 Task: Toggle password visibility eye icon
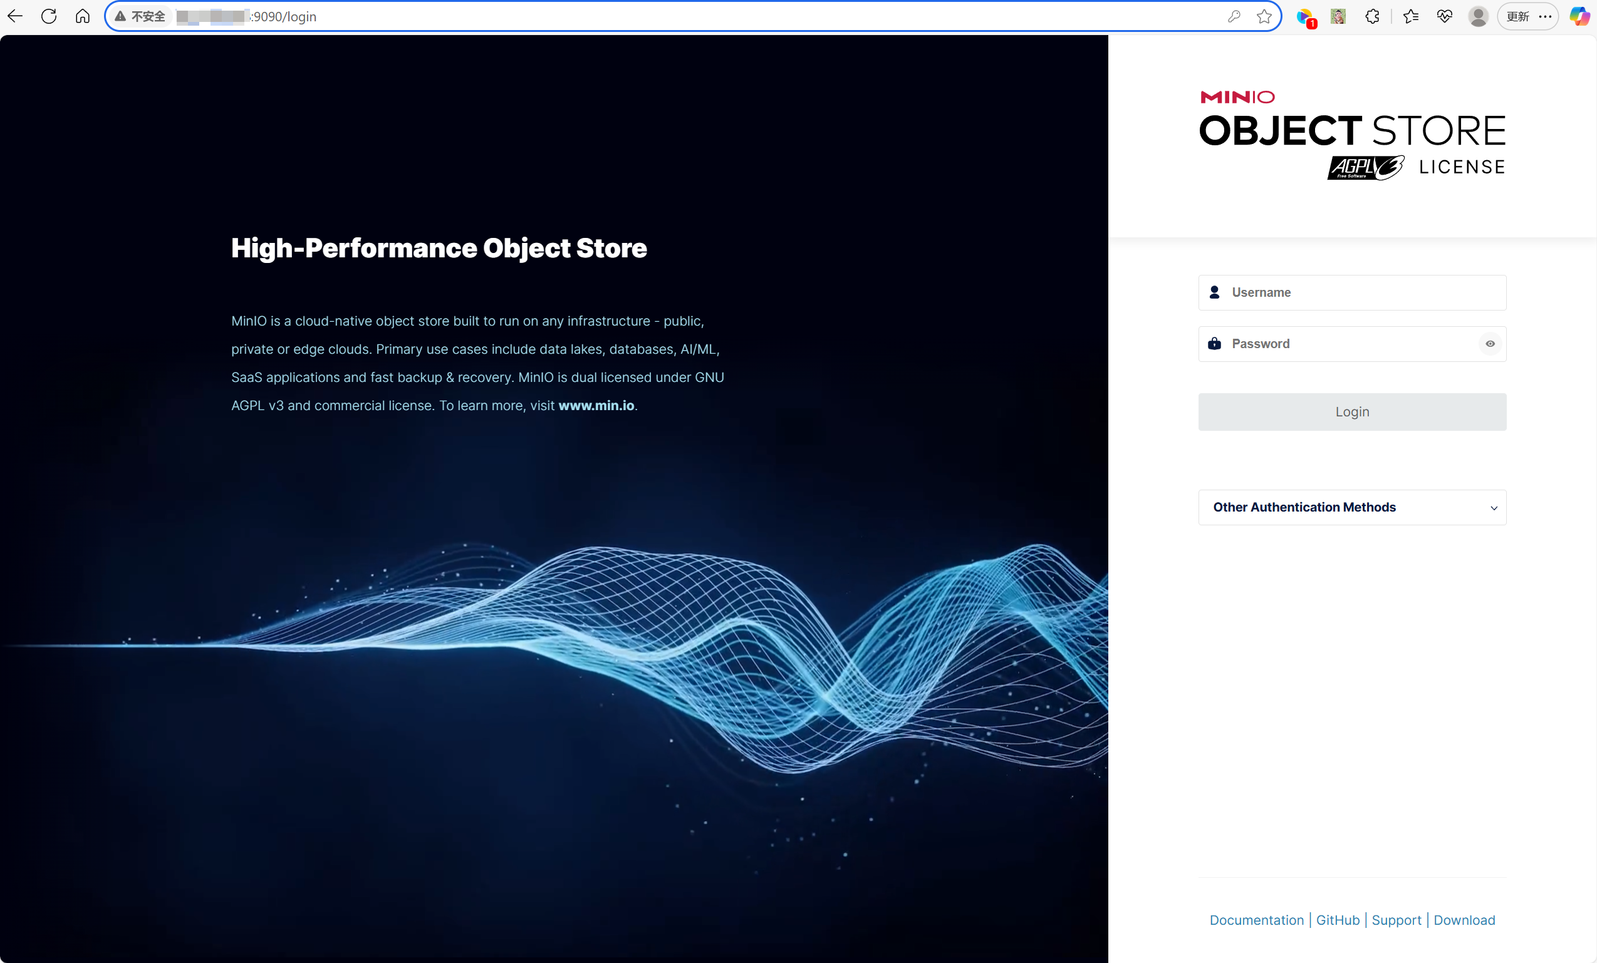click(1490, 344)
